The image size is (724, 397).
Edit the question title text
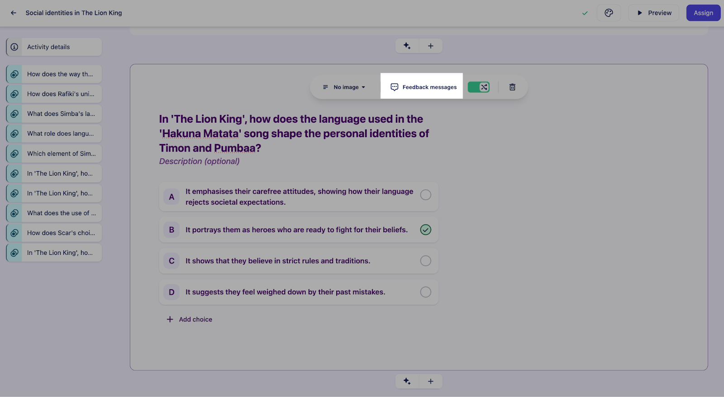coord(294,134)
